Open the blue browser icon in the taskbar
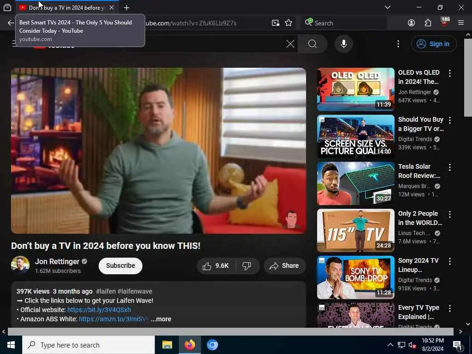472x354 pixels. point(212,345)
